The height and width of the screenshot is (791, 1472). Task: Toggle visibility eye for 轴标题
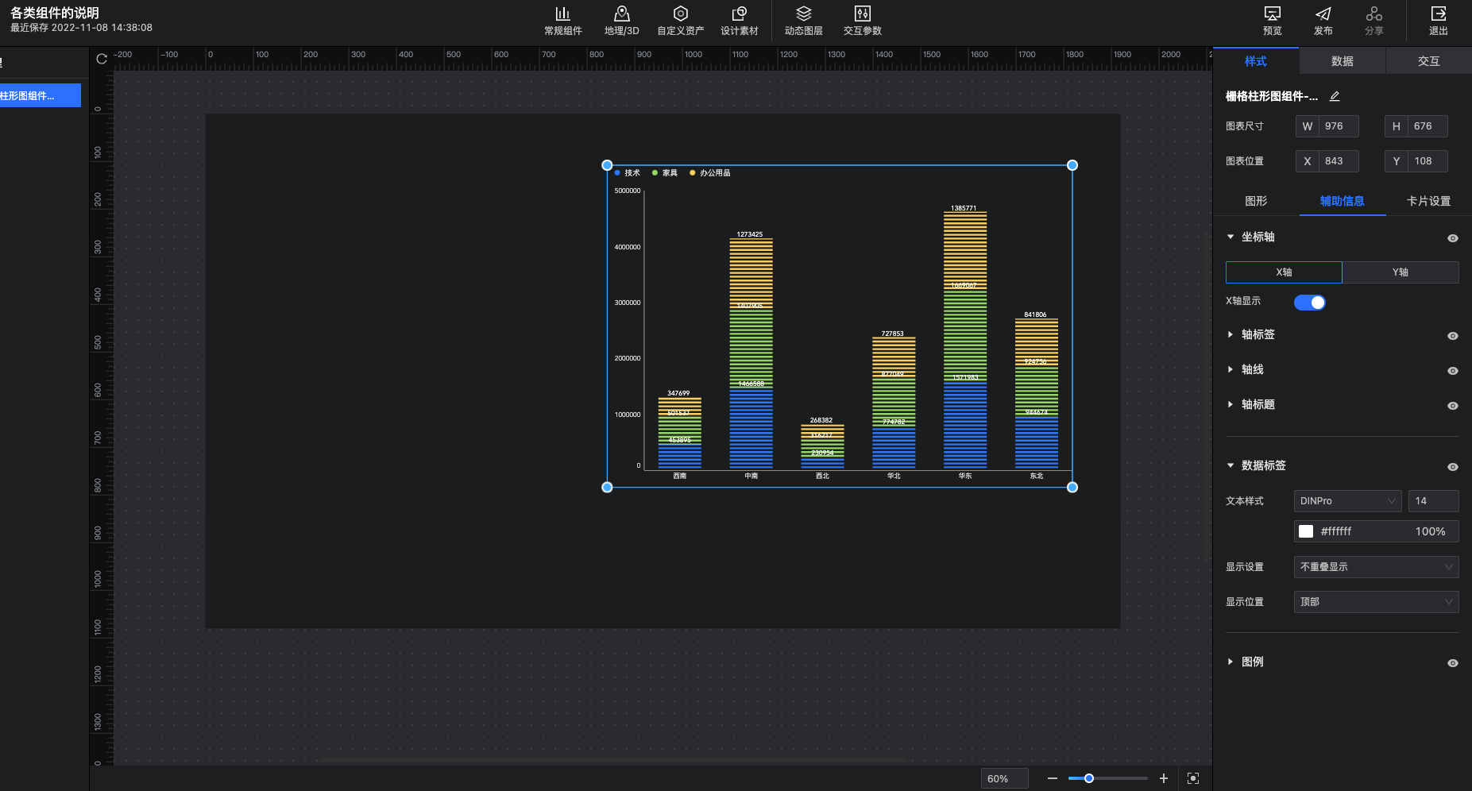click(x=1452, y=405)
